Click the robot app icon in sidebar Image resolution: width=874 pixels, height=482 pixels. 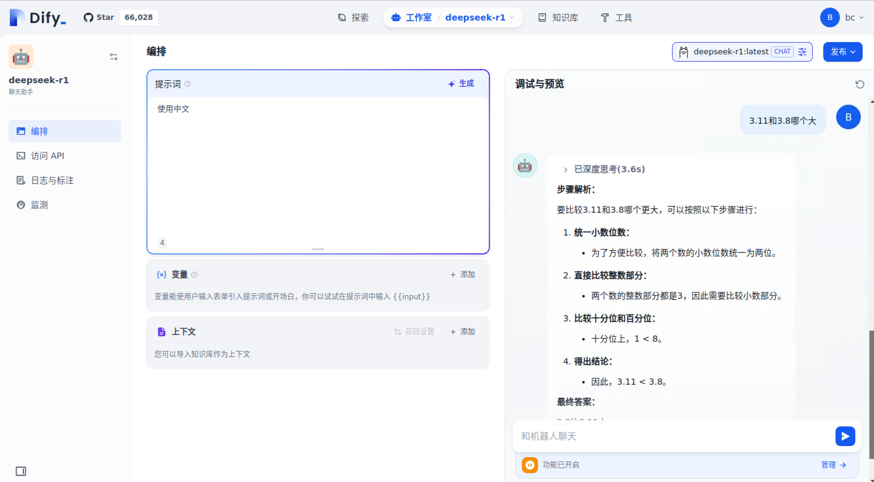pyautogui.click(x=21, y=56)
